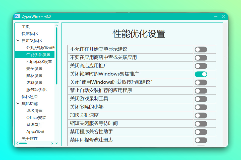Open 快速优化 page
This screenshot has height=160, width=241.
click(30, 33)
